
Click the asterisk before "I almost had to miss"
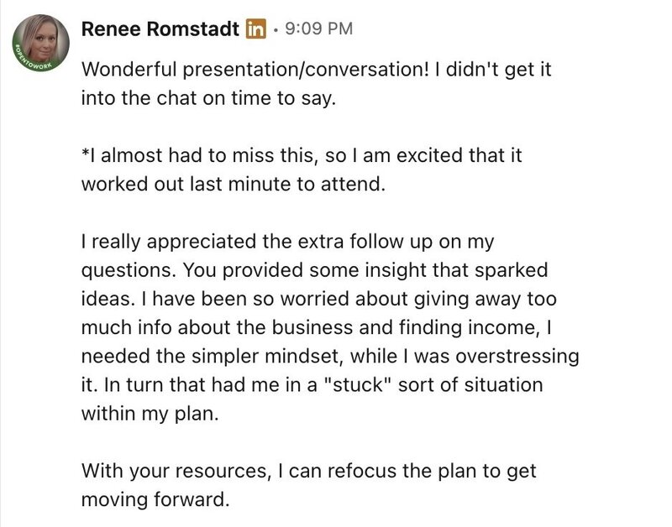[85, 153]
